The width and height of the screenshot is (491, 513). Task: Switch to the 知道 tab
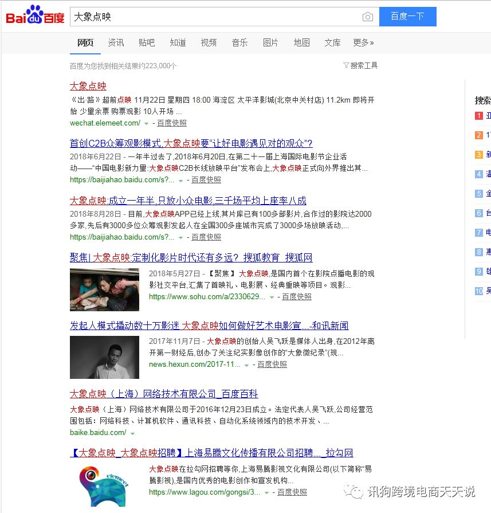[x=178, y=42]
